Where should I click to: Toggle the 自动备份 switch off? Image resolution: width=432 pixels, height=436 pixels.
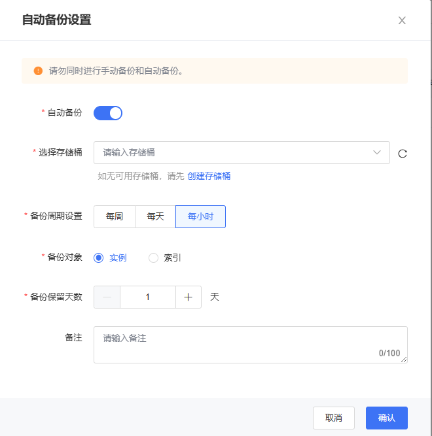tap(108, 113)
